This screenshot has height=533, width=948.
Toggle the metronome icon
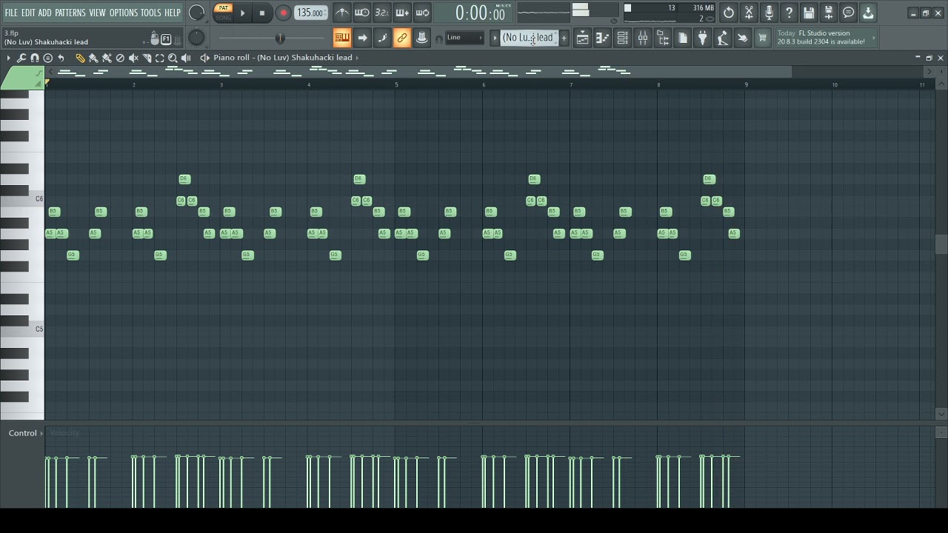tap(341, 13)
